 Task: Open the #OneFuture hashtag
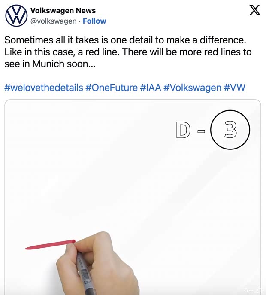pos(112,88)
